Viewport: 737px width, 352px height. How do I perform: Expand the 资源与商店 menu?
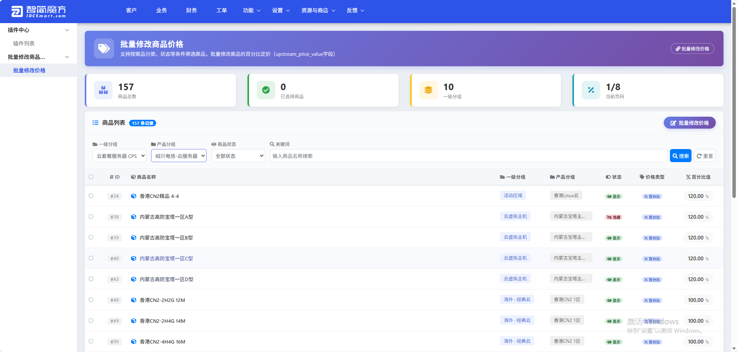click(x=318, y=10)
